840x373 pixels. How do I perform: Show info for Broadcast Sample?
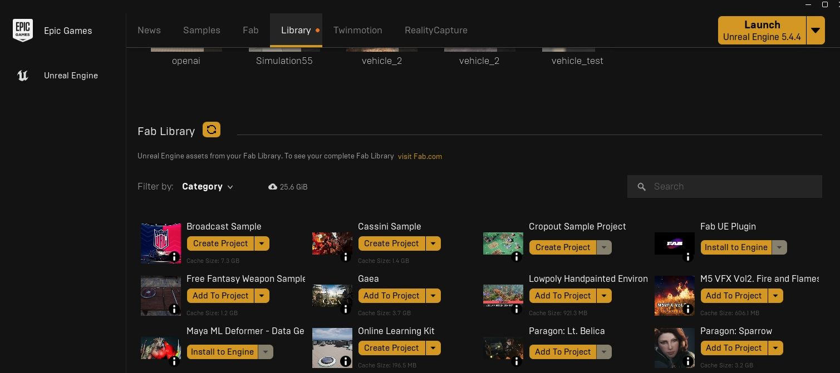(x=174, y=257)
